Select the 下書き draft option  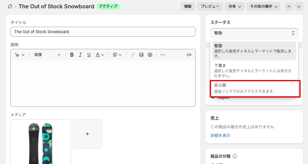[254, 70]
